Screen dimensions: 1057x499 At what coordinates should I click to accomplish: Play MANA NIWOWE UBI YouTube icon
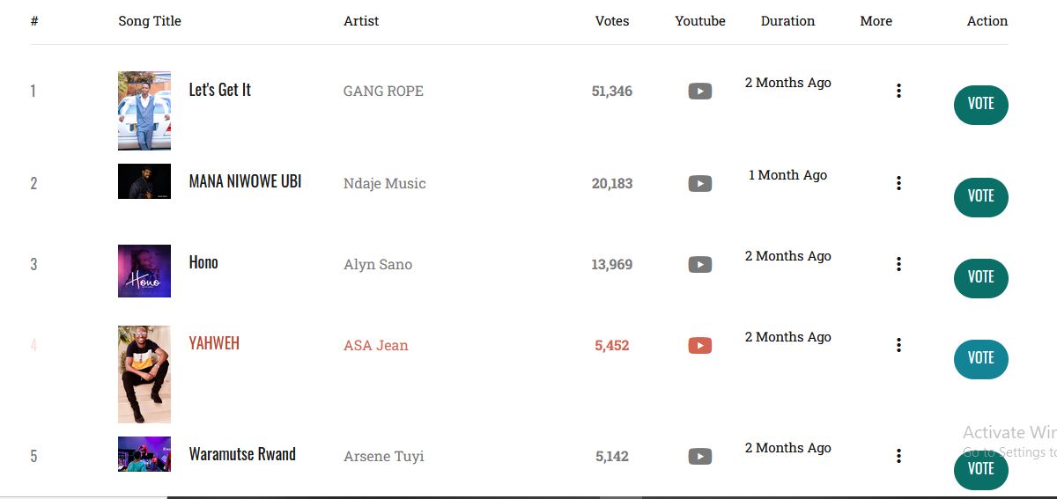[x=699, y=183]
